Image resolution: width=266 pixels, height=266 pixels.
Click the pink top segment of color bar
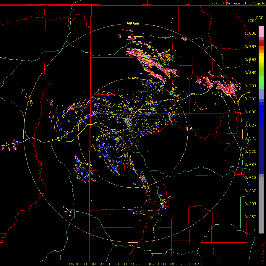(x=261, y=31)
